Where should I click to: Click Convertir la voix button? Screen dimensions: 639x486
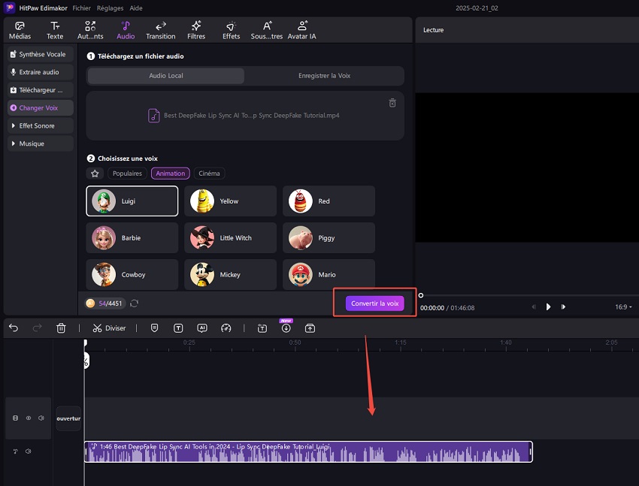pos(375,303)
